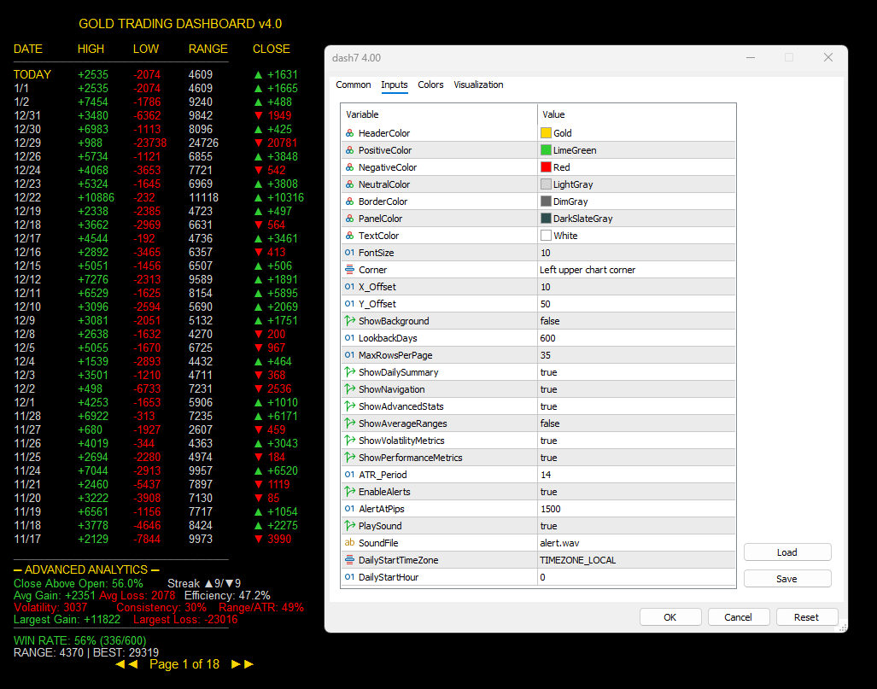Toggle PlaySound value true

[636, 526]
